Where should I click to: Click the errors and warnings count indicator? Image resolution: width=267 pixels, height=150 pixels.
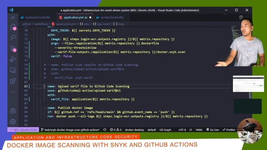116,130
